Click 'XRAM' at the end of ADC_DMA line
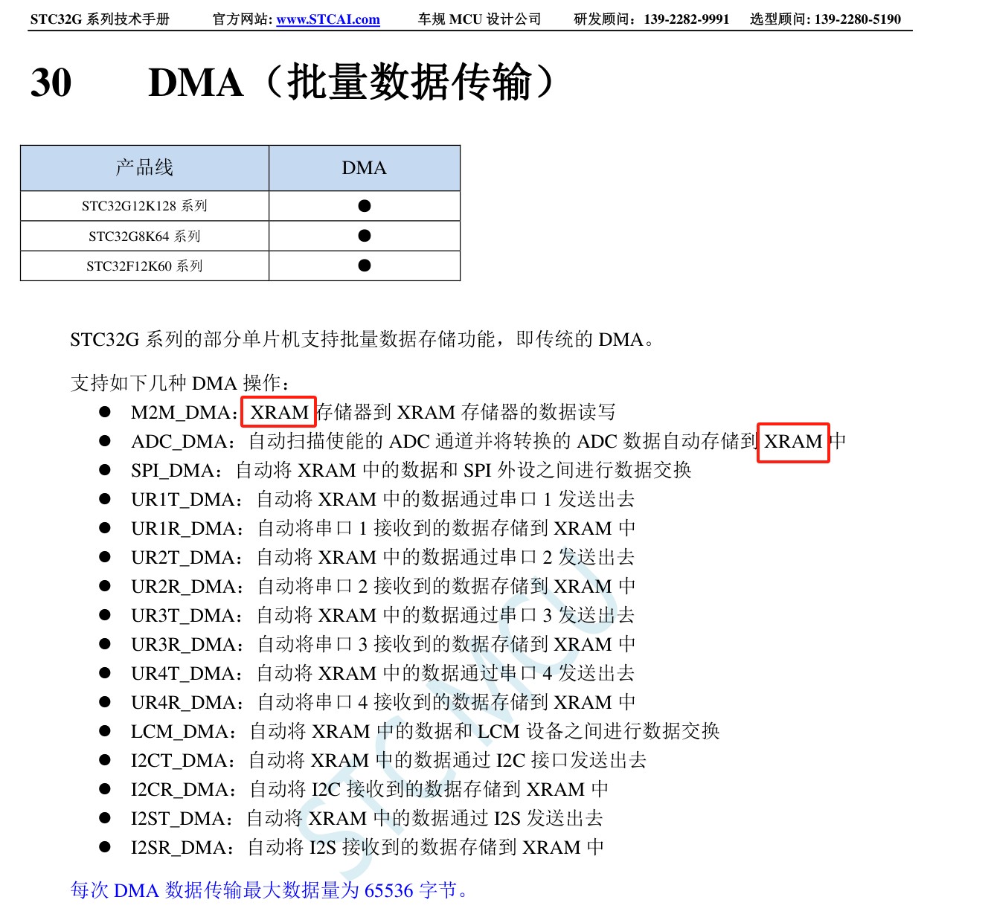This screenshot has width=991, height=920. pos(793,441)
